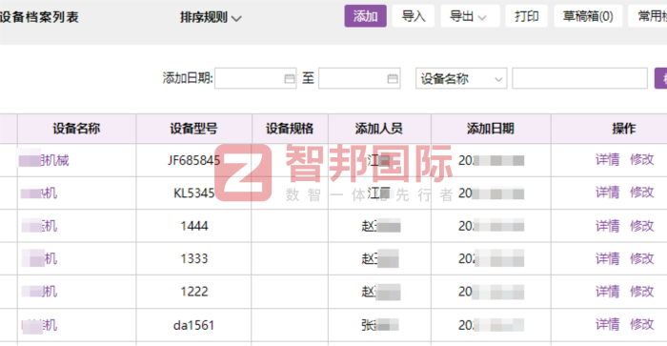The image size is (667, 346).
Task: Click the search keyword text box
Action: 579,78
